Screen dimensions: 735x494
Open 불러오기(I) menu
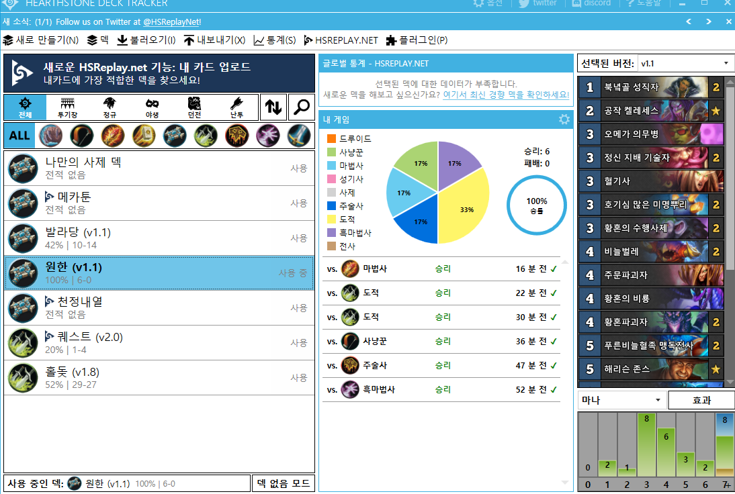[x=146, y=40]
